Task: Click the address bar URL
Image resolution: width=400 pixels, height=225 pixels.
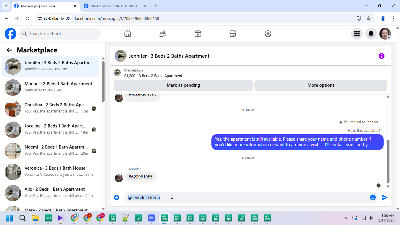Action: 117,18
